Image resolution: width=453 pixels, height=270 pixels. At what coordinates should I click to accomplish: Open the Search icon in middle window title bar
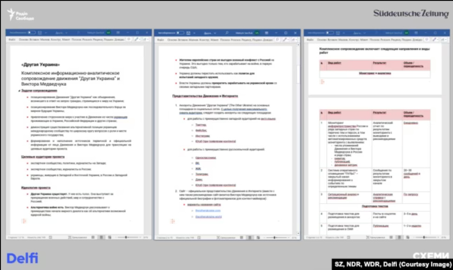pos(227,33)
